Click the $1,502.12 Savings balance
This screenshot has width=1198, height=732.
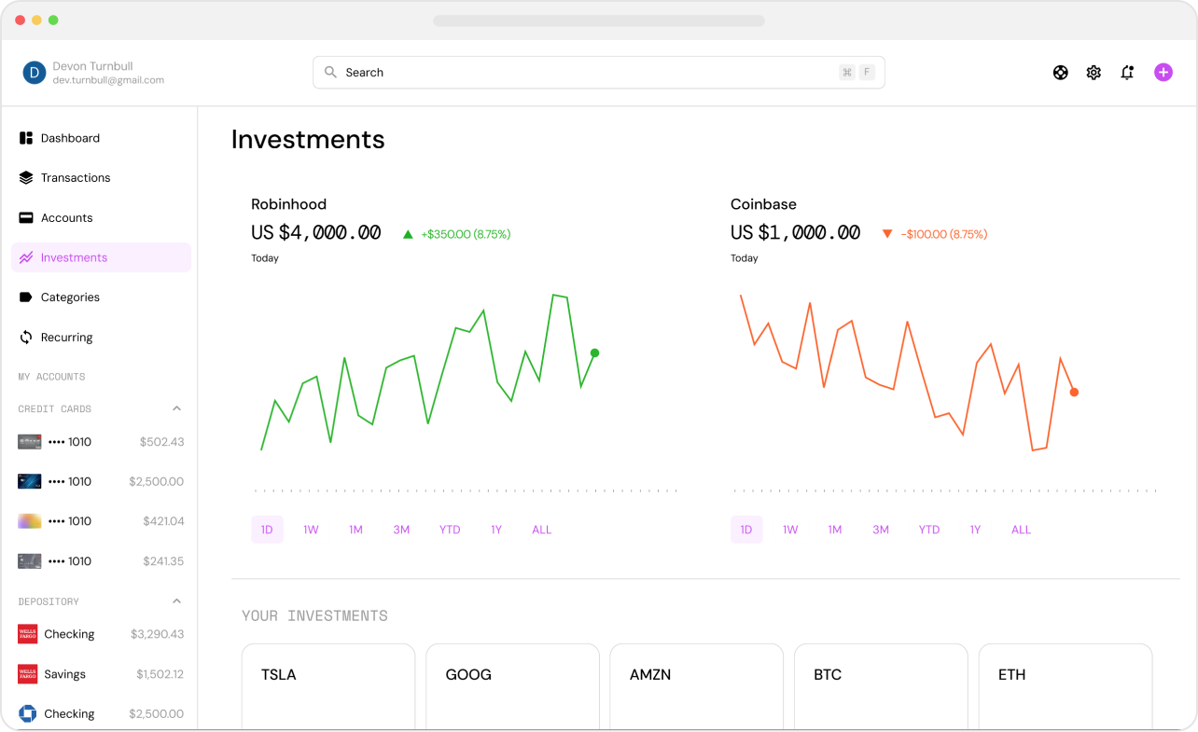pyautogui.click(x=160, y=674)
